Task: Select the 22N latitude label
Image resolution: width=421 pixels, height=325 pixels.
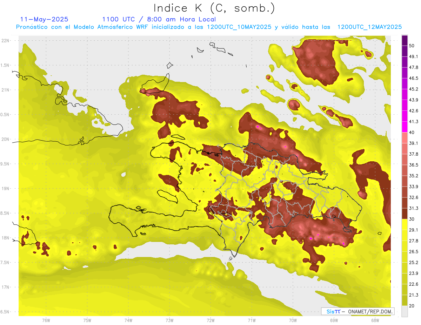Action: pyautogui.click(x=6, y=41)
